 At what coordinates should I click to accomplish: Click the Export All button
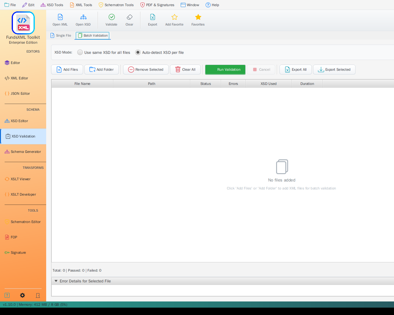[x=295, y=70]
